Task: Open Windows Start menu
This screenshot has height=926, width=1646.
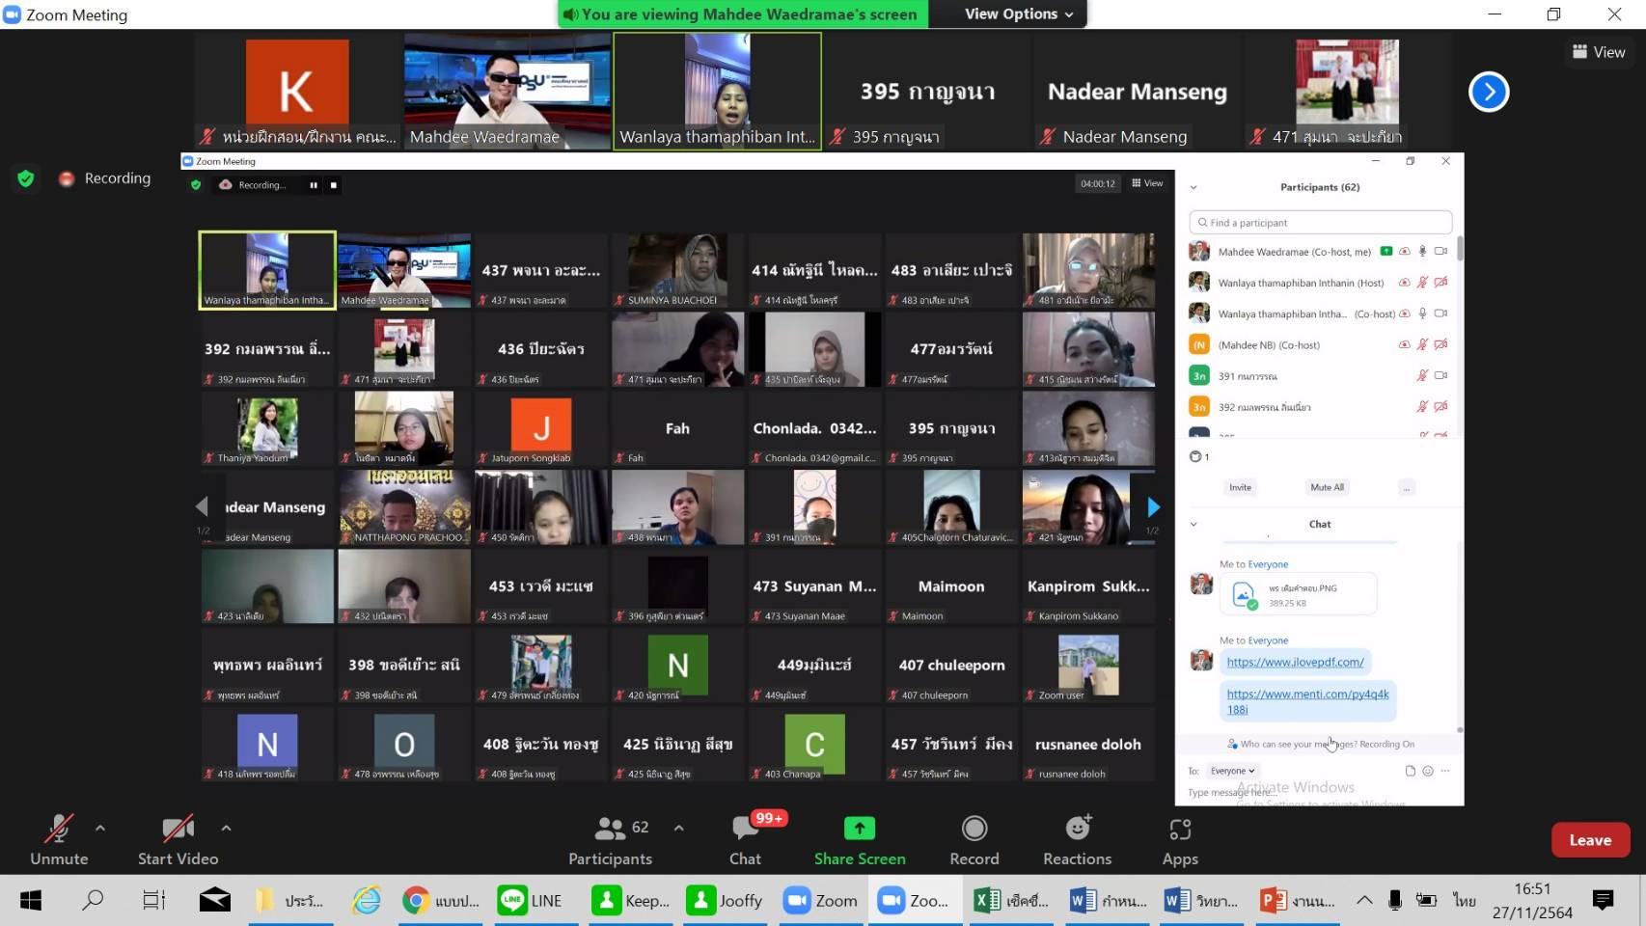Action: click(30, 901)
